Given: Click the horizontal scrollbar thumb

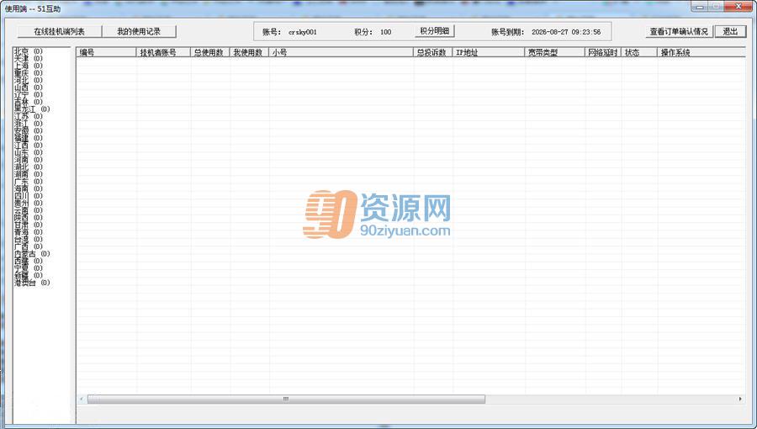Looking at the screenshot, I should (286, 399).
